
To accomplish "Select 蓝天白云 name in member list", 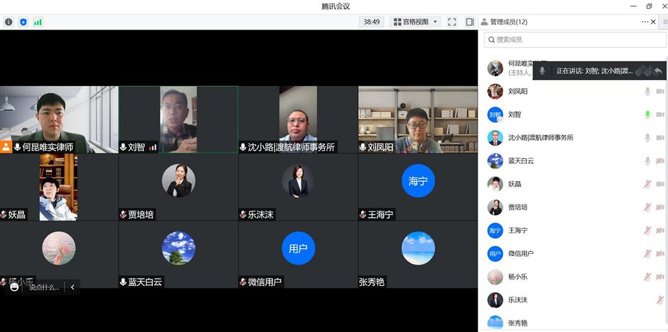I will tap(521, 161).
